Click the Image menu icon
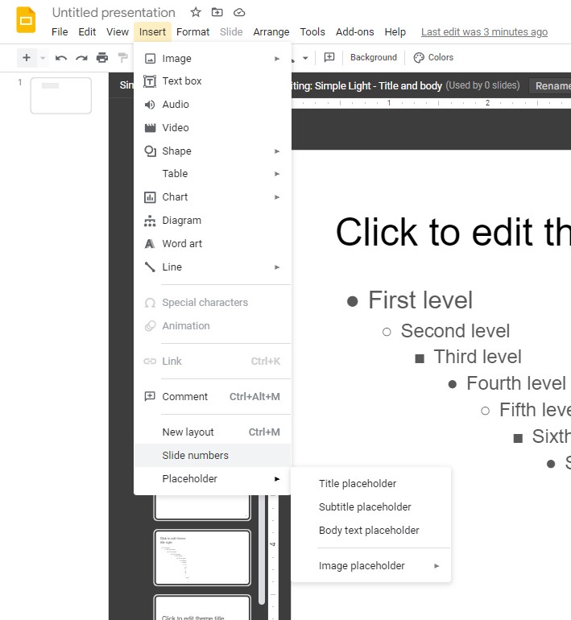571x620 pixels. pos(150,59)
